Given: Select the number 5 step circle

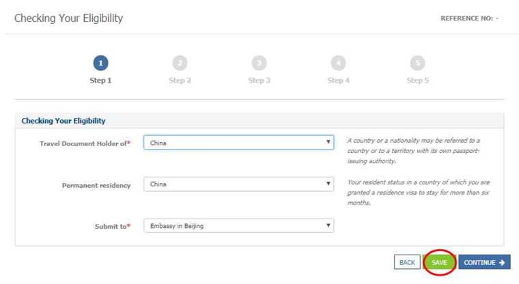Looking at the screenshot, I should pos(417,63).
